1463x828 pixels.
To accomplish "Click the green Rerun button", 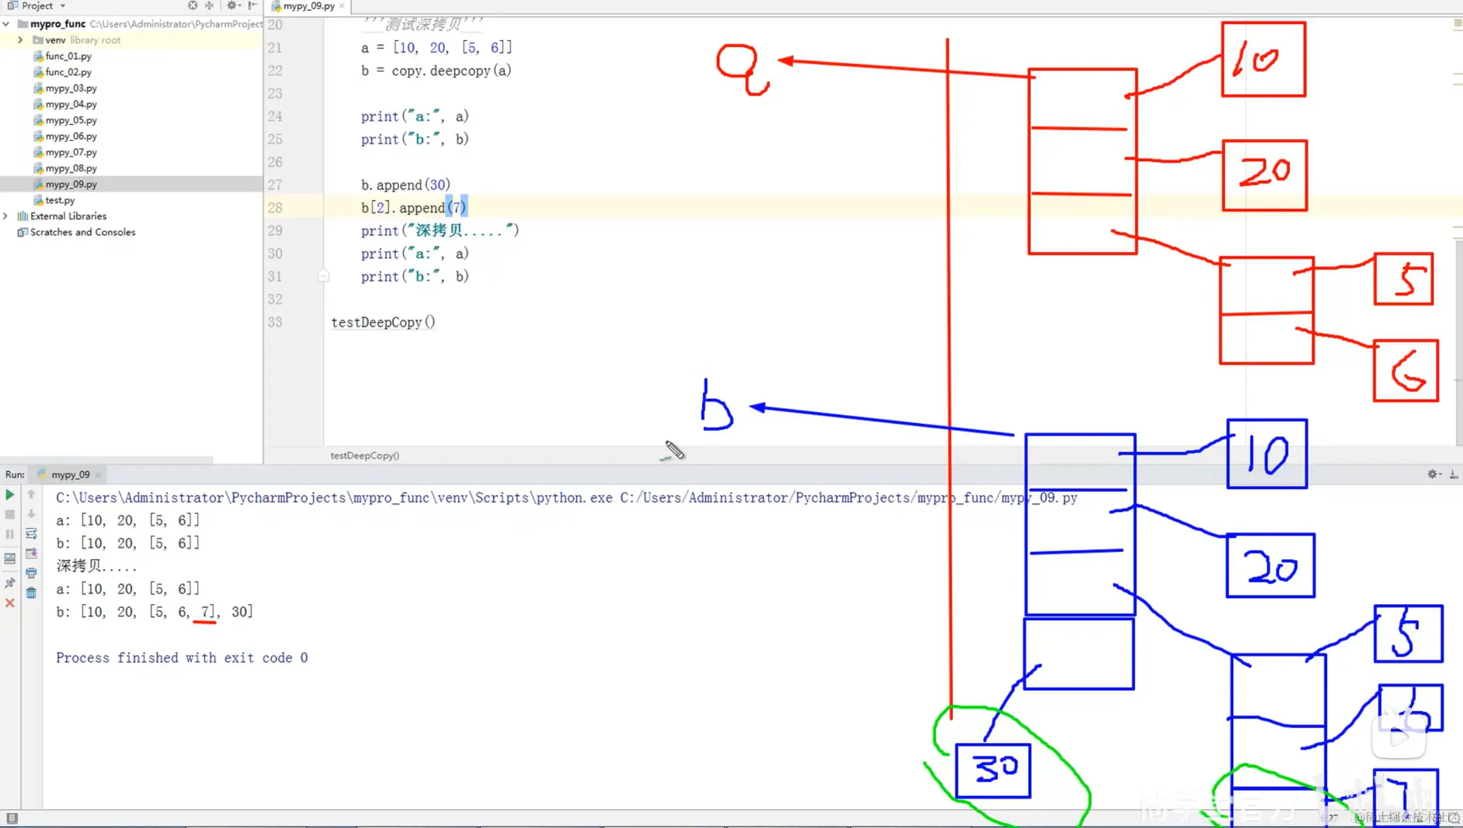I will click(10, 494).
